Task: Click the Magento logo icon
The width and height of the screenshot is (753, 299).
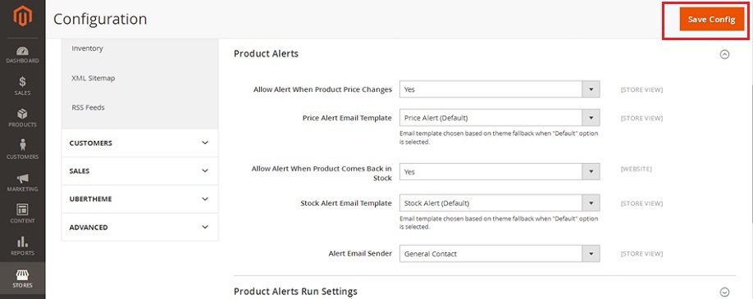Action: pos(23,17)
